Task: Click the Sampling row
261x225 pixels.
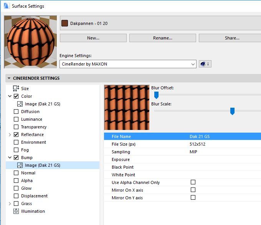Action: [x=182, y=152]
